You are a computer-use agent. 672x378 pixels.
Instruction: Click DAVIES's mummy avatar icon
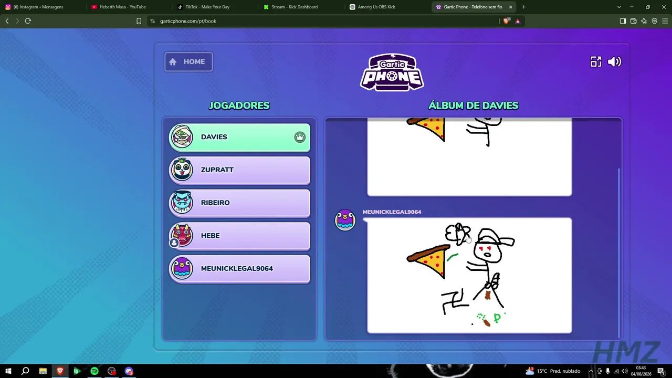(x=182, y=136)
